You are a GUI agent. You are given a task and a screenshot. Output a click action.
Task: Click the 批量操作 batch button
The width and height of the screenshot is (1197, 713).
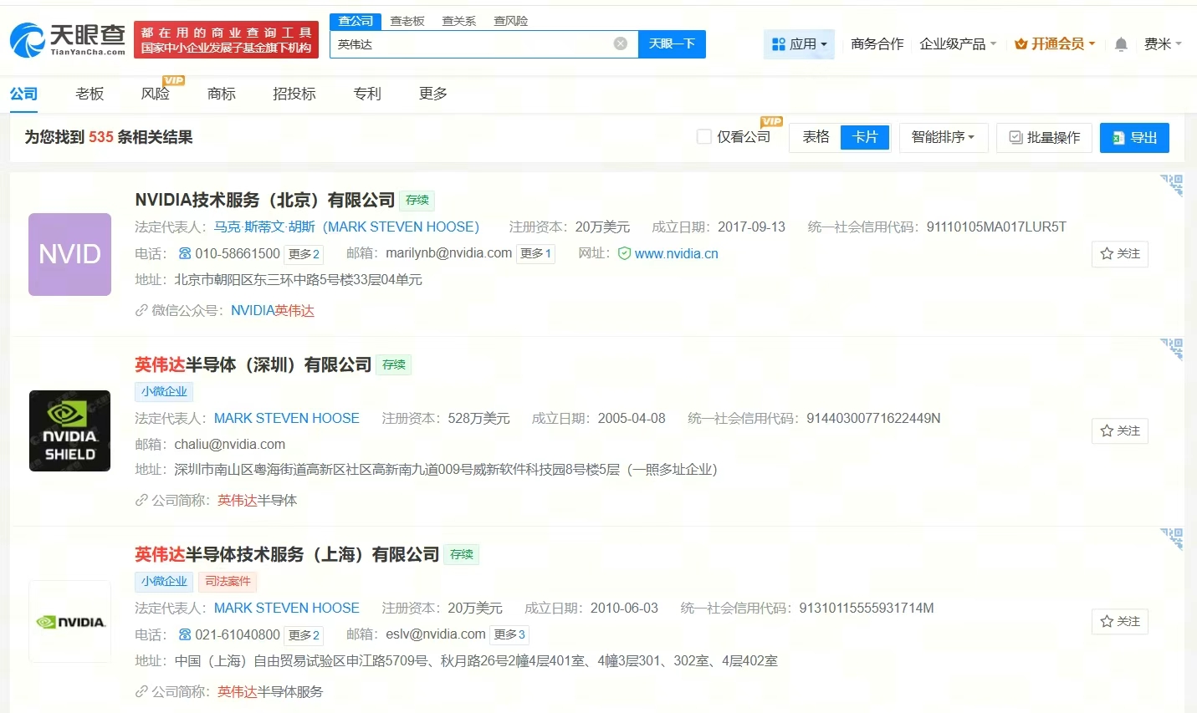click(x=1044, y=137)
